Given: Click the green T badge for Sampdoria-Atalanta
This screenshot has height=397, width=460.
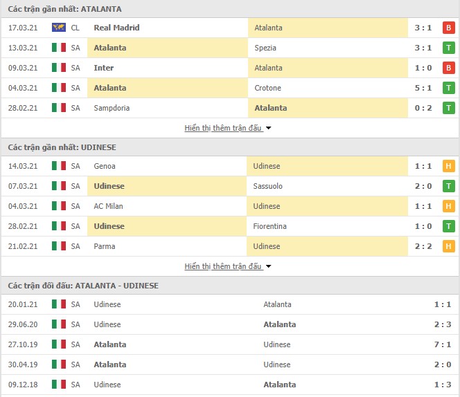Looking at the screenshot, I should pos(448,108).
